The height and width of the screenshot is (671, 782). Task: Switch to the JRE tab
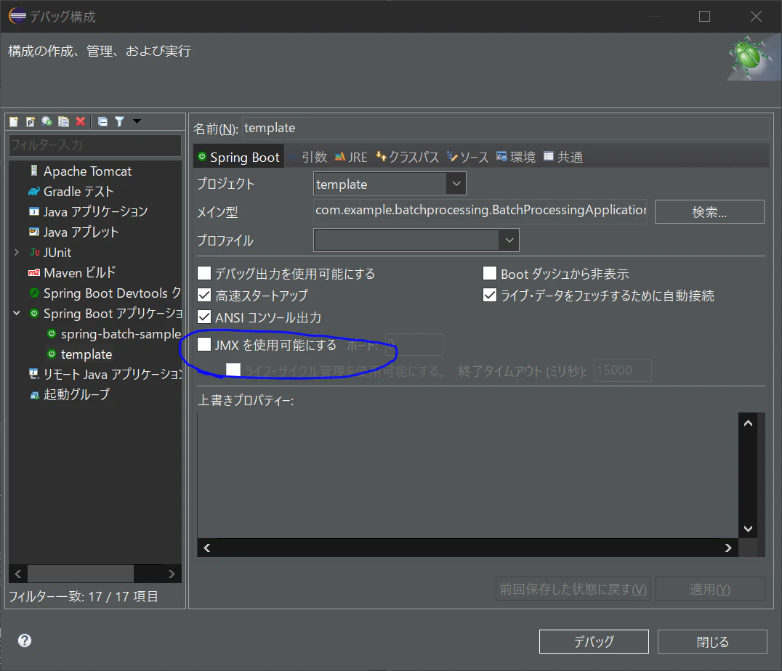pyautogui.click(x=350, y=157)
